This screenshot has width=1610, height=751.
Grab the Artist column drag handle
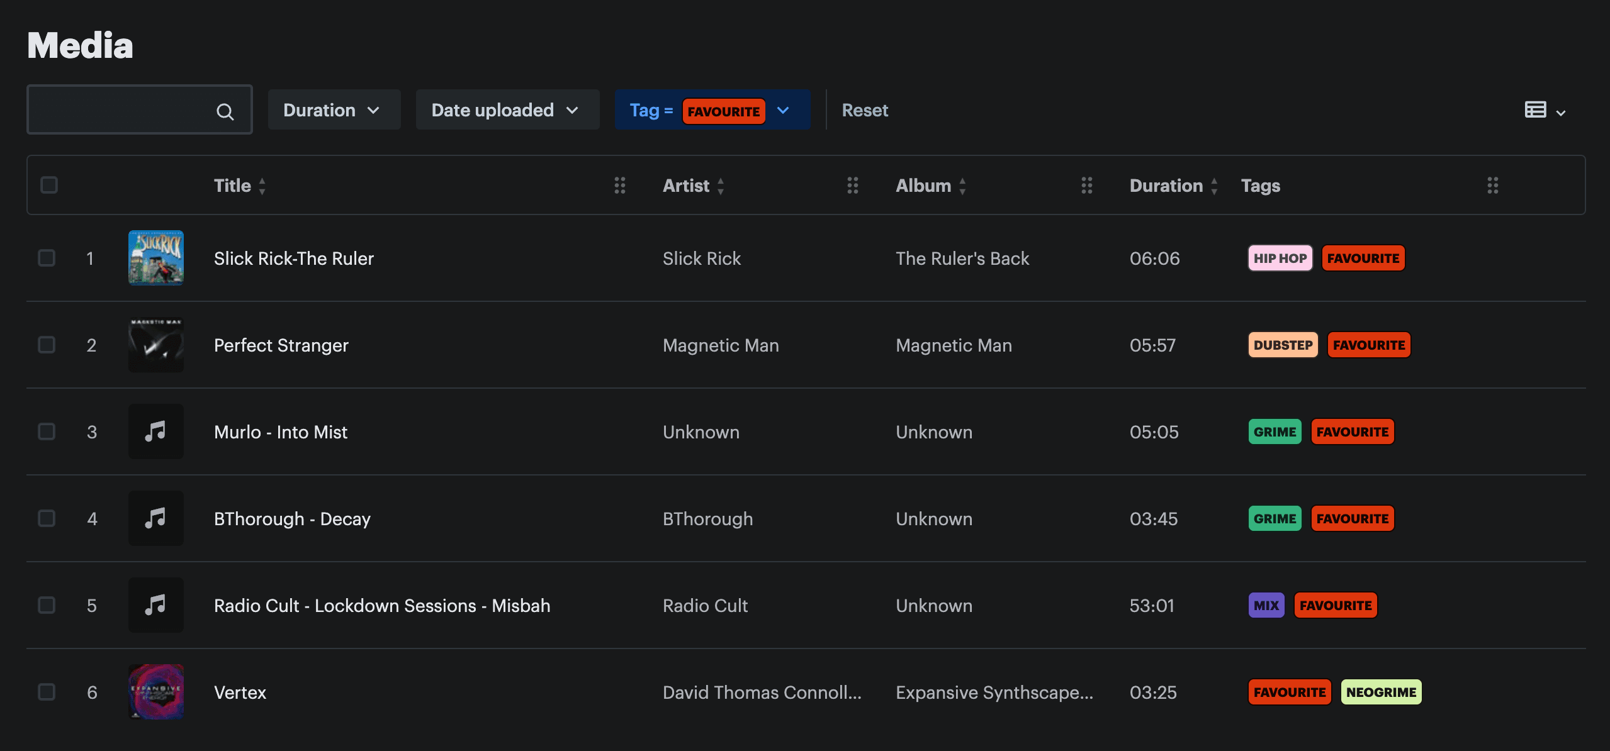pyautogui.click(x=852, y=186)
